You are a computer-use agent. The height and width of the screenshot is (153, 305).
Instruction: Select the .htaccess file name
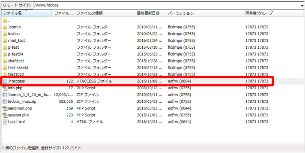click(x=16, y=81)
